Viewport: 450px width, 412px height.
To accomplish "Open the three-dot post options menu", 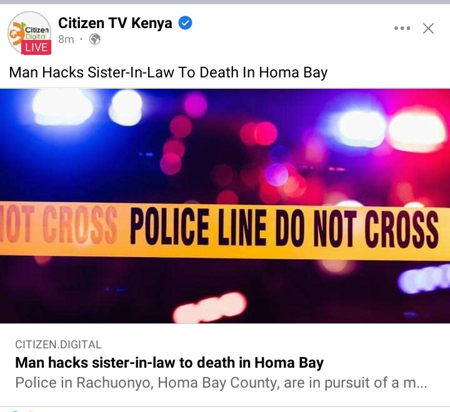I will point(402,28).
